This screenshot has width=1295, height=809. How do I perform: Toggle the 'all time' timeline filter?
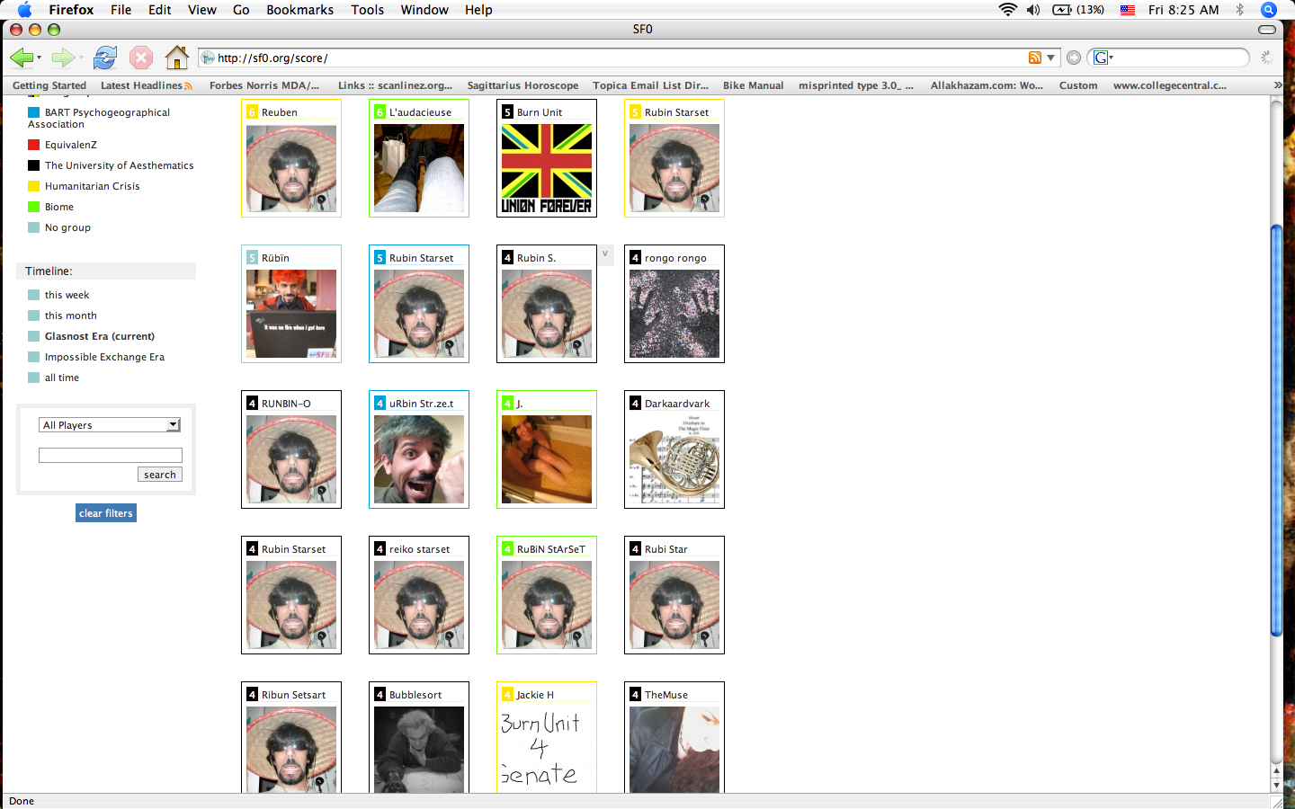tap(33, 378)
